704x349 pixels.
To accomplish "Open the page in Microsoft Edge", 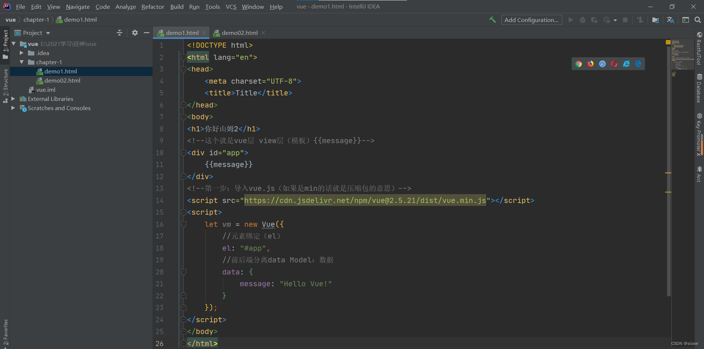I will (638, 63).
